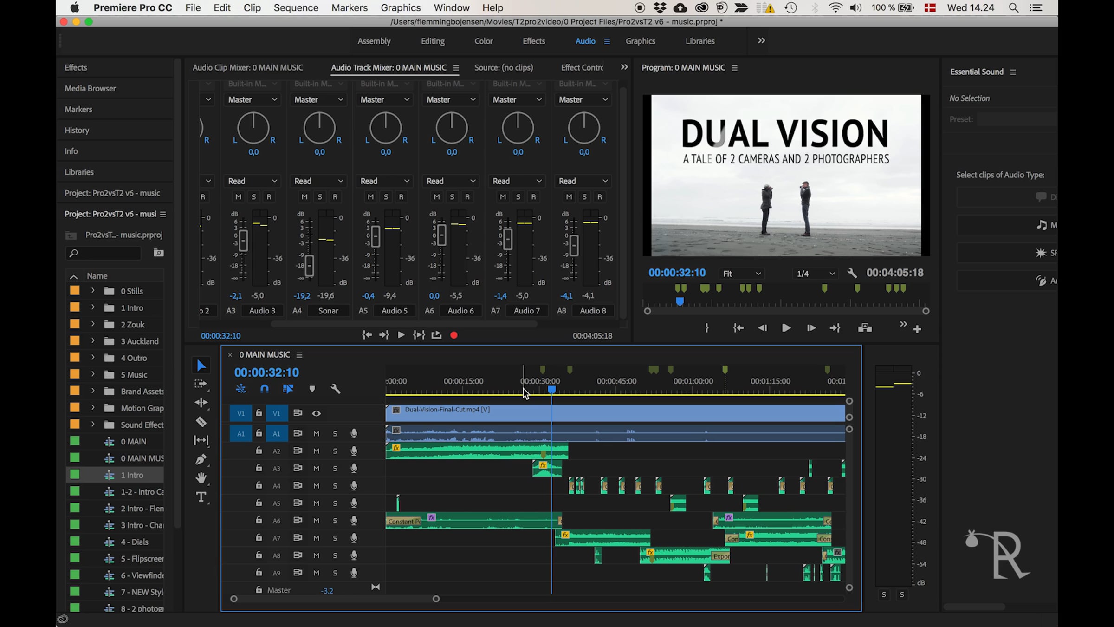
Task: Click Export Frame camera in Program Monitor
Action: click(865, 328)
